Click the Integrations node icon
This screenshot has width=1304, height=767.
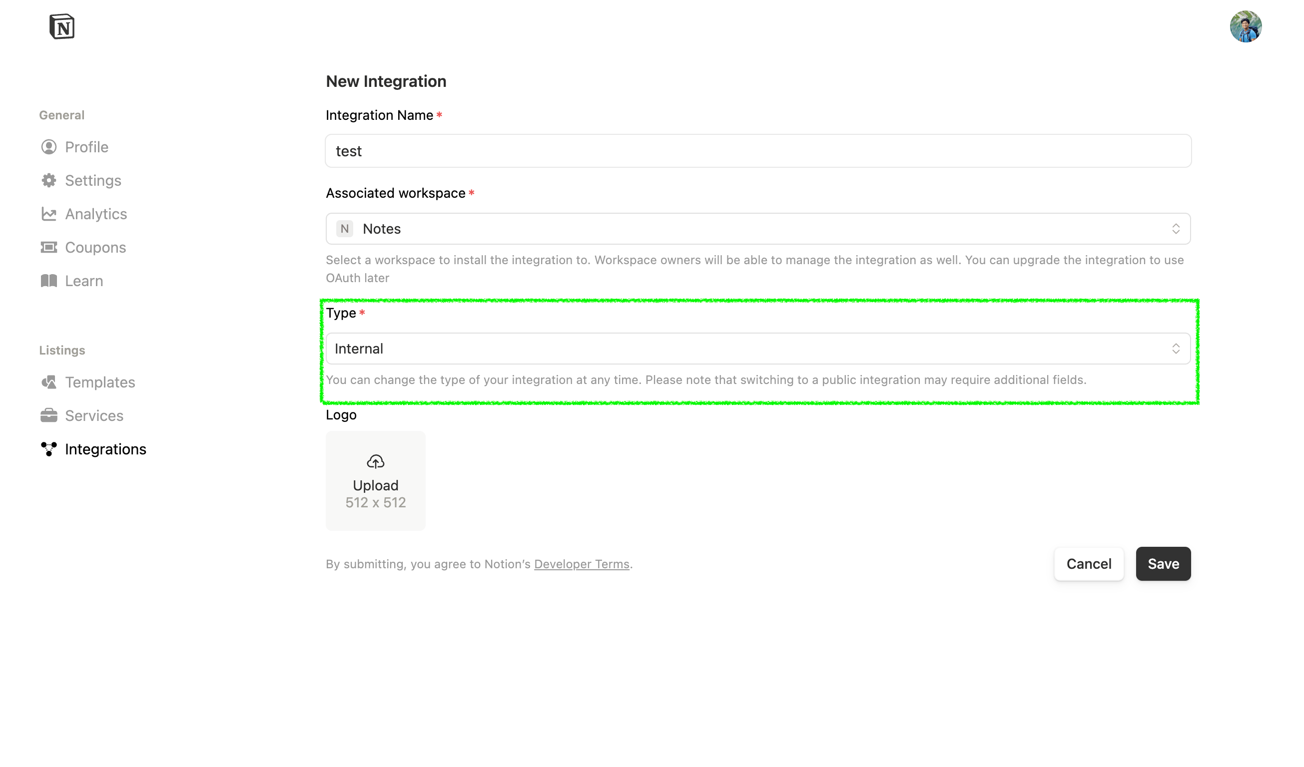point(48,449)
